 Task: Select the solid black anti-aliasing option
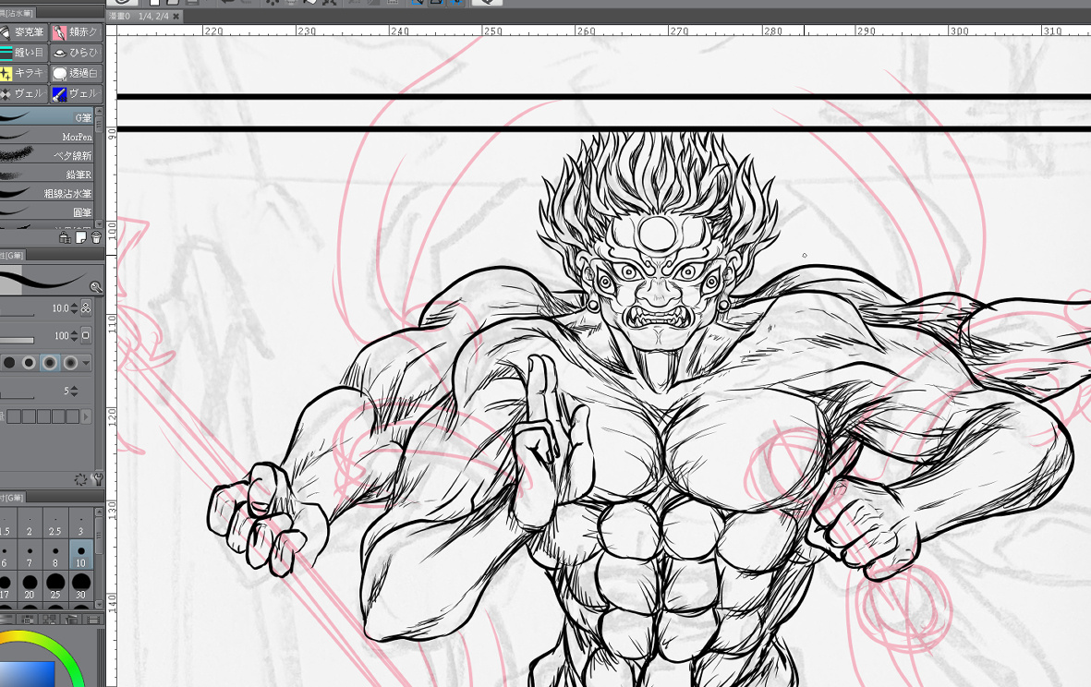tap(9, 363)
